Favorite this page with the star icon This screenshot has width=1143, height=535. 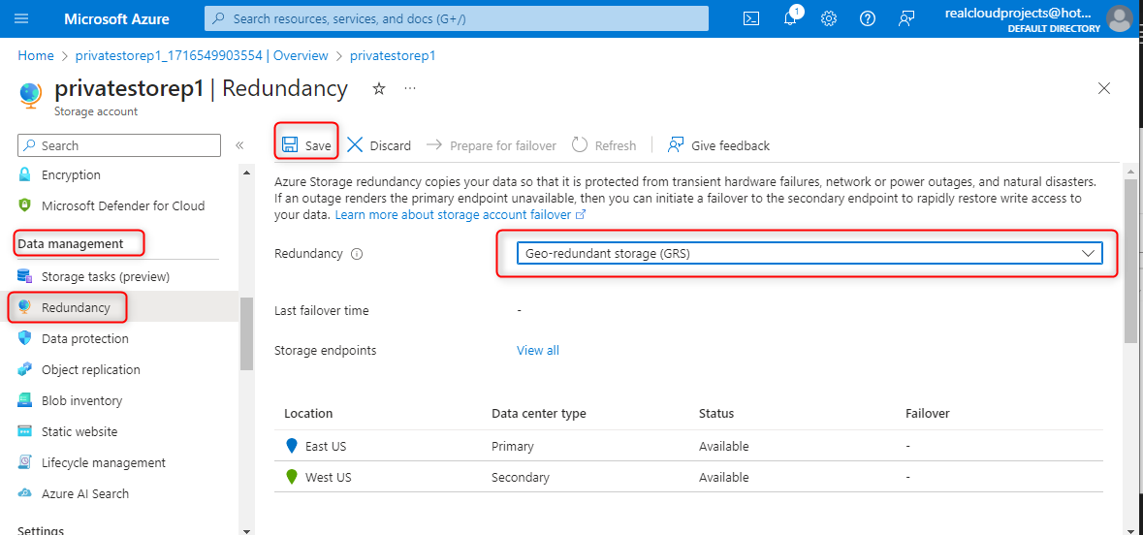click(379, 88)
